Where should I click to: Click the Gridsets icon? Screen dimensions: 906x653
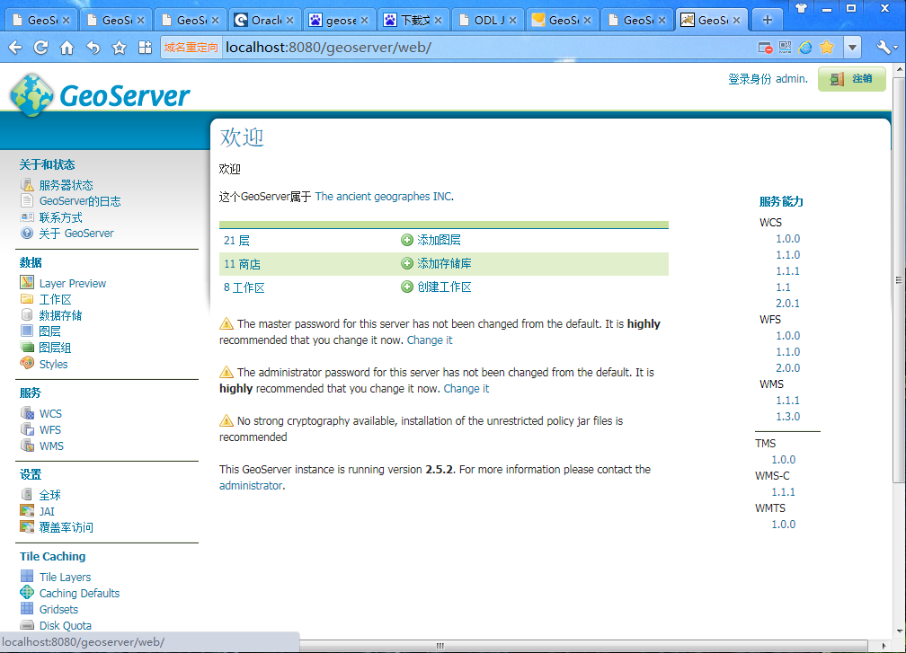[x=27, y=609]
